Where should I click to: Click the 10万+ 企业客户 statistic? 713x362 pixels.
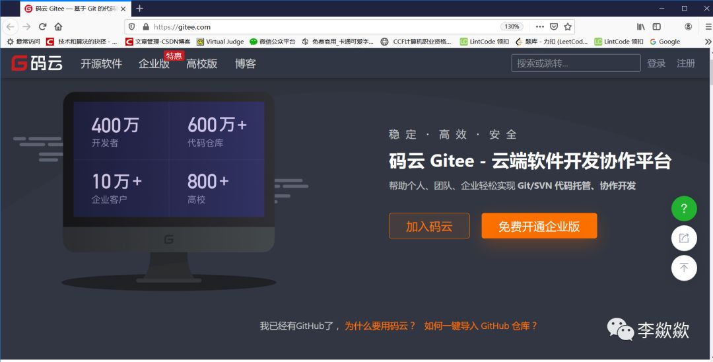click(116, 188)
